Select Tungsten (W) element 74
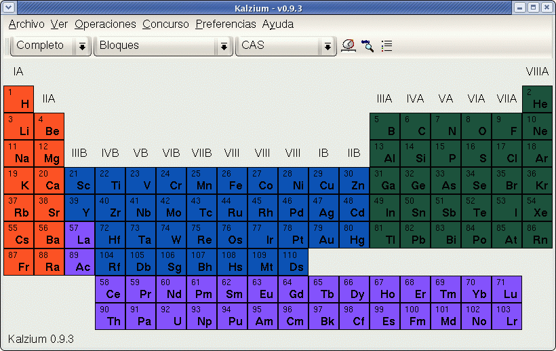This screenshot has width=556, height=351. click(172, 235)
